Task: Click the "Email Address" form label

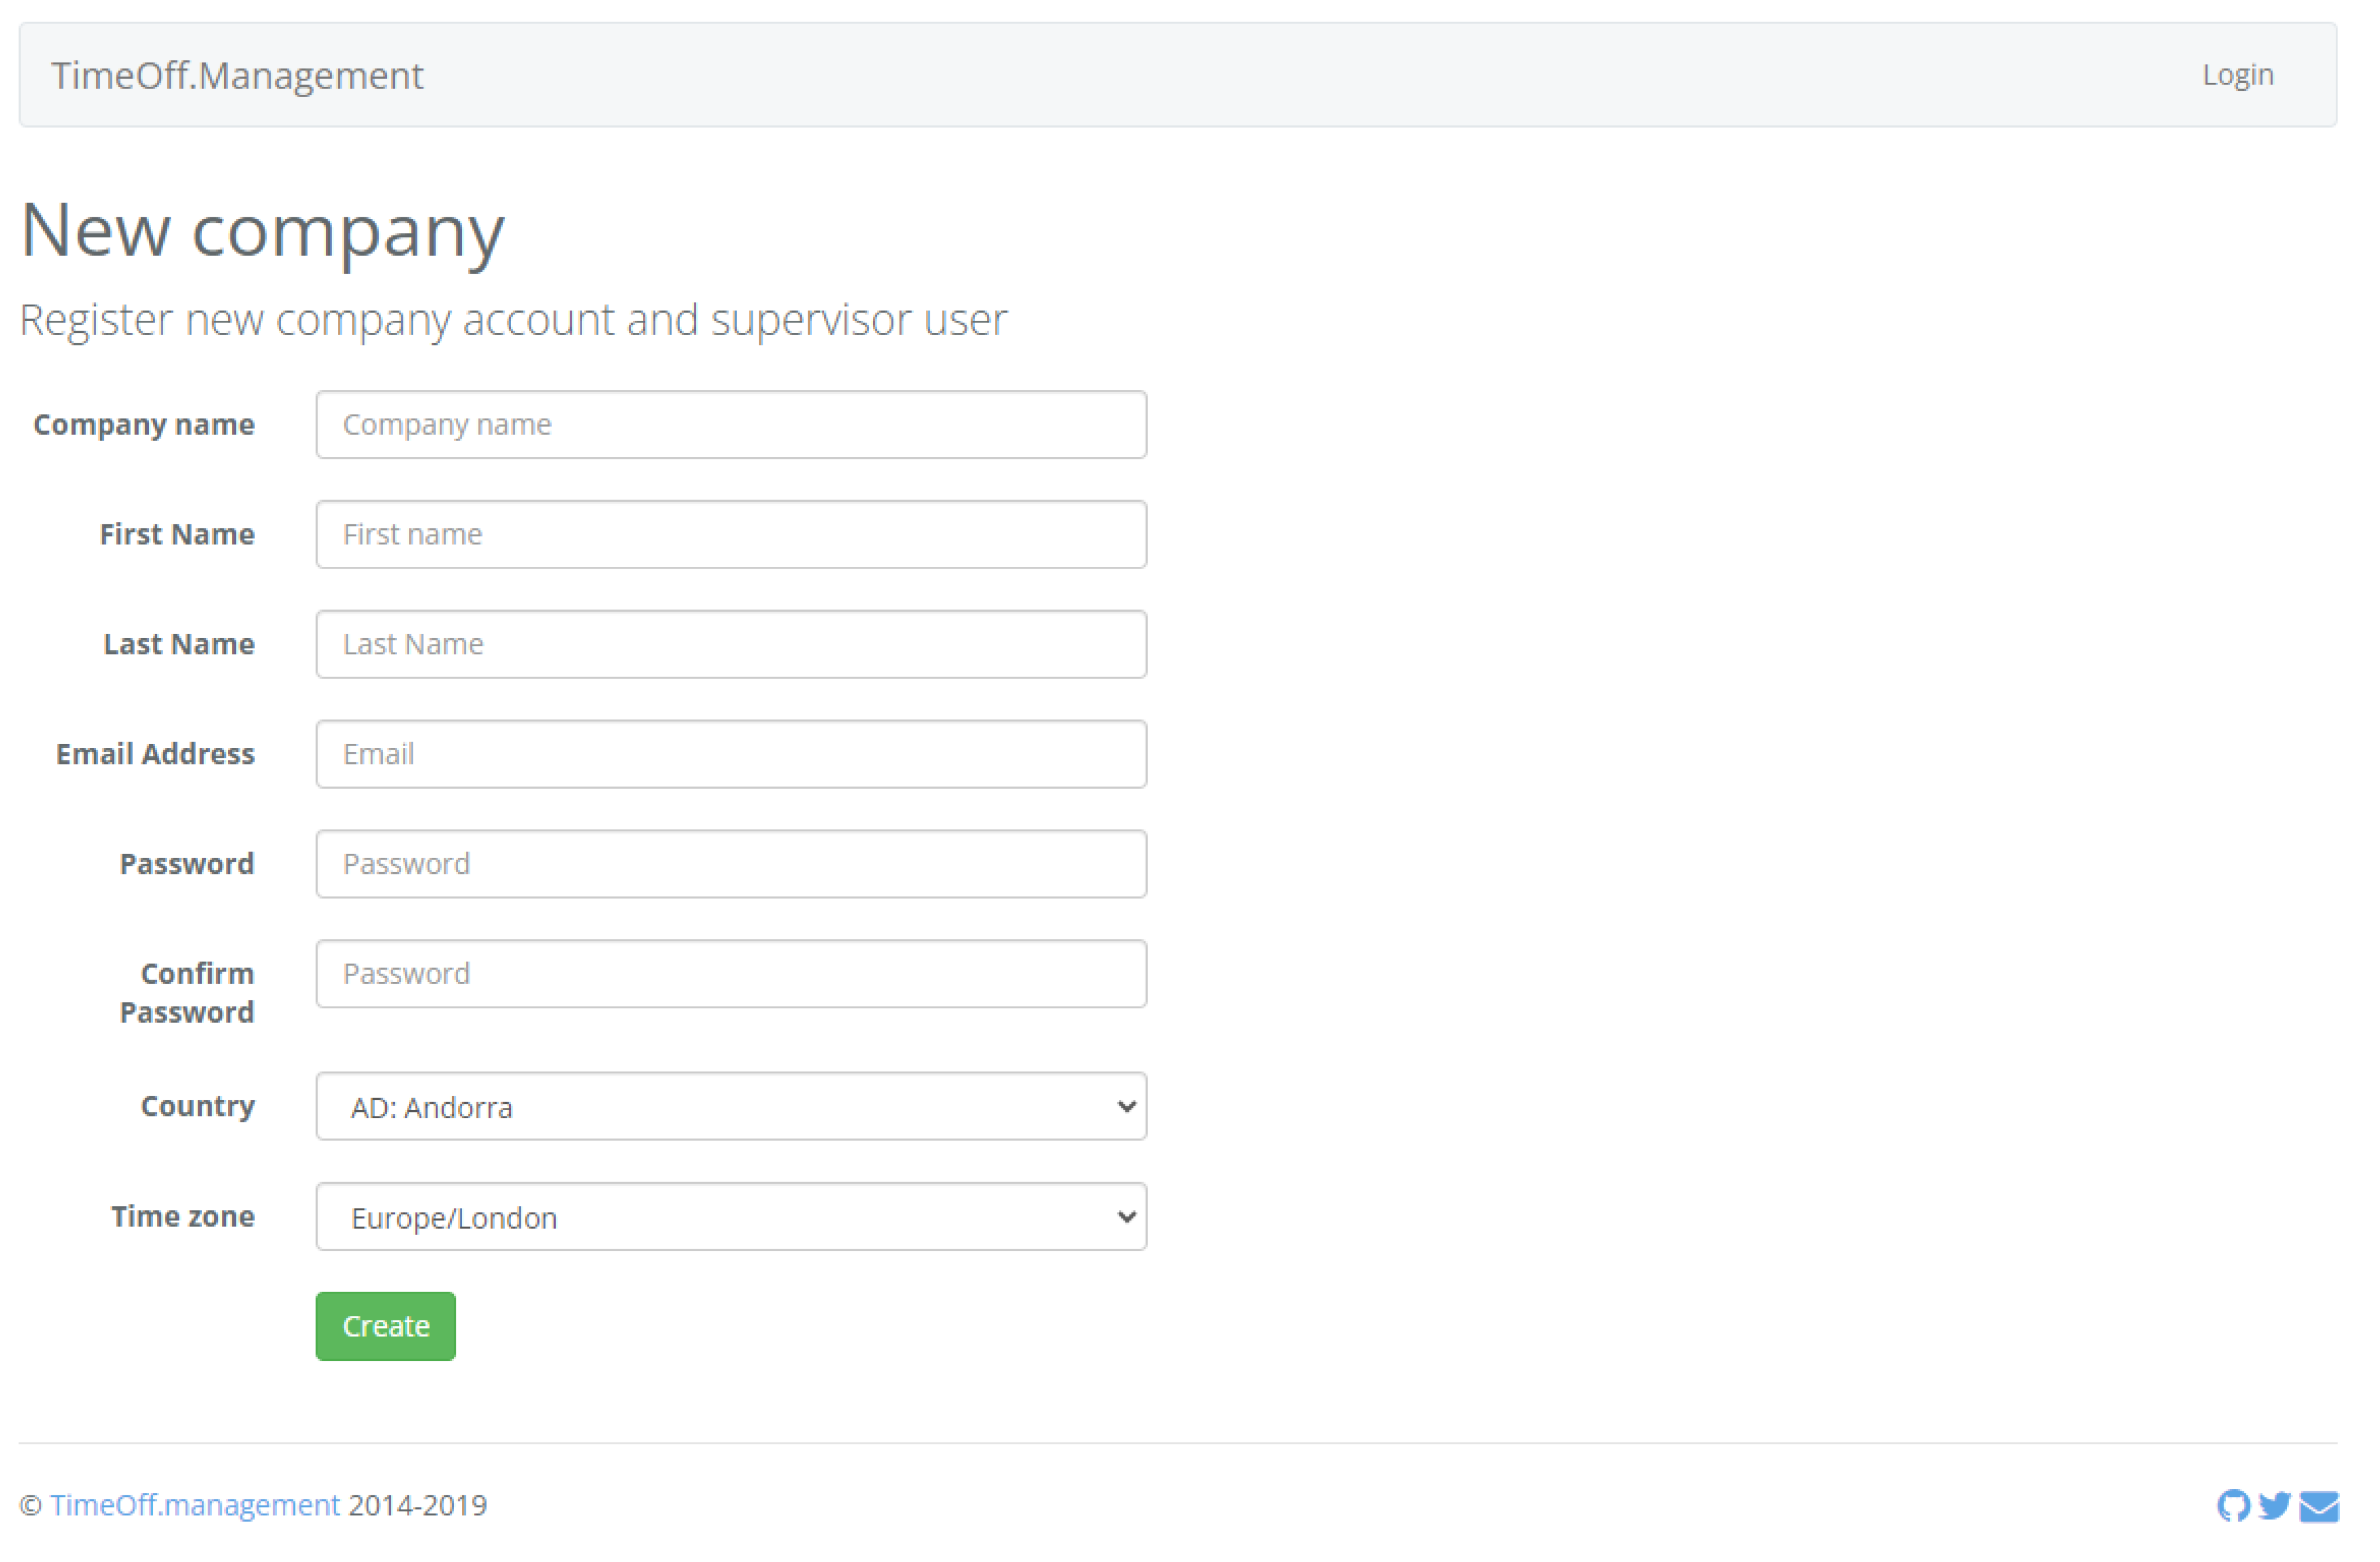Action: [x=155, y=754]
